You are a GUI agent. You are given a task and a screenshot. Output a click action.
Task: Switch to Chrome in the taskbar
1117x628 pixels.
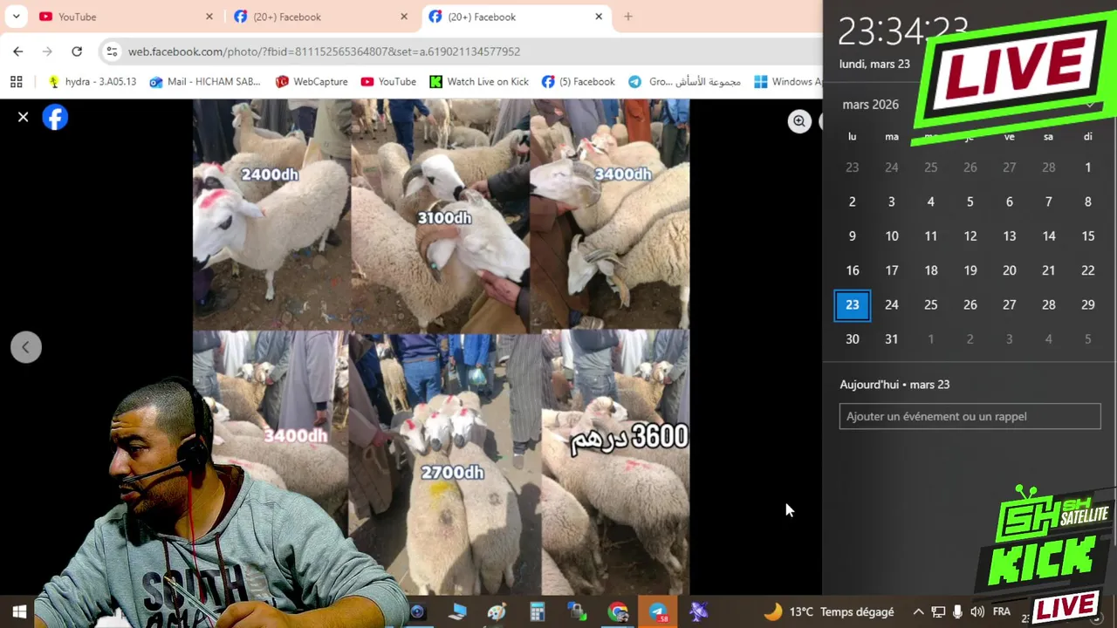618,611
